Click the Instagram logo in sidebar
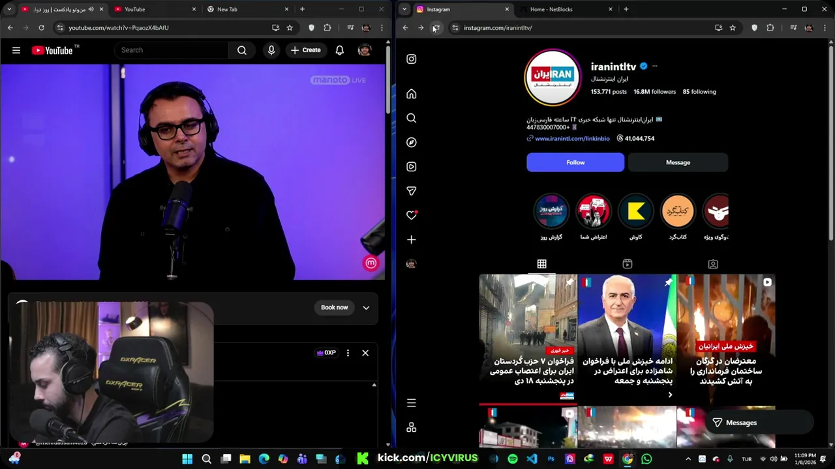Image resolution: width=835 pixels, height=469 pixels. [412, 59]
